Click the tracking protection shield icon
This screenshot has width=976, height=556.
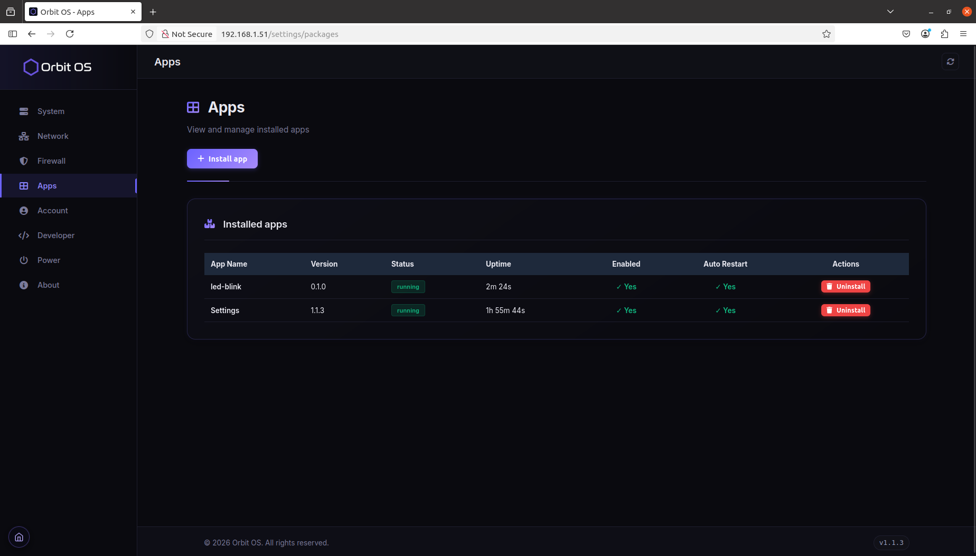(x=149, y=34)
